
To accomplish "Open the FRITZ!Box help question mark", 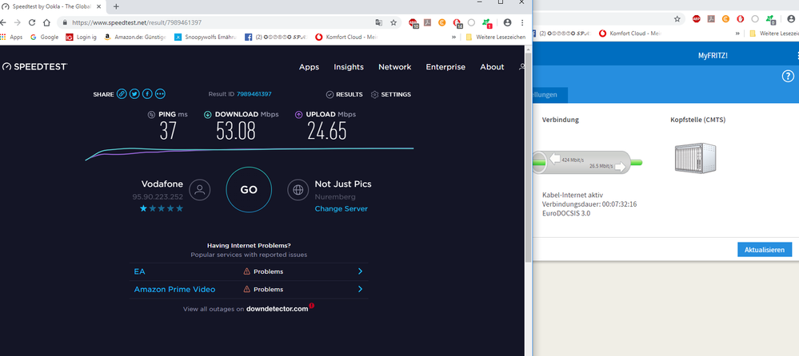I will [x=788, y=77].
